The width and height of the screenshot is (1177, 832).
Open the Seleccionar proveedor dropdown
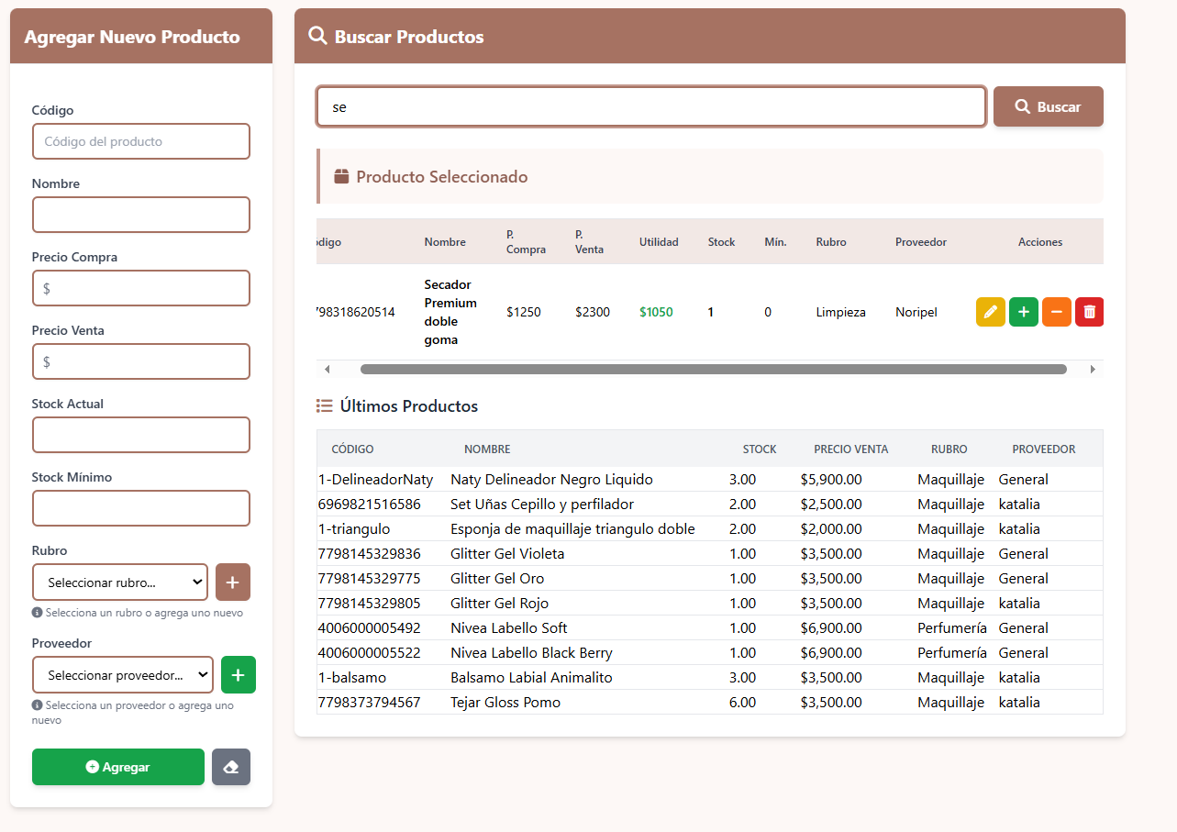(x=123, y=675)
